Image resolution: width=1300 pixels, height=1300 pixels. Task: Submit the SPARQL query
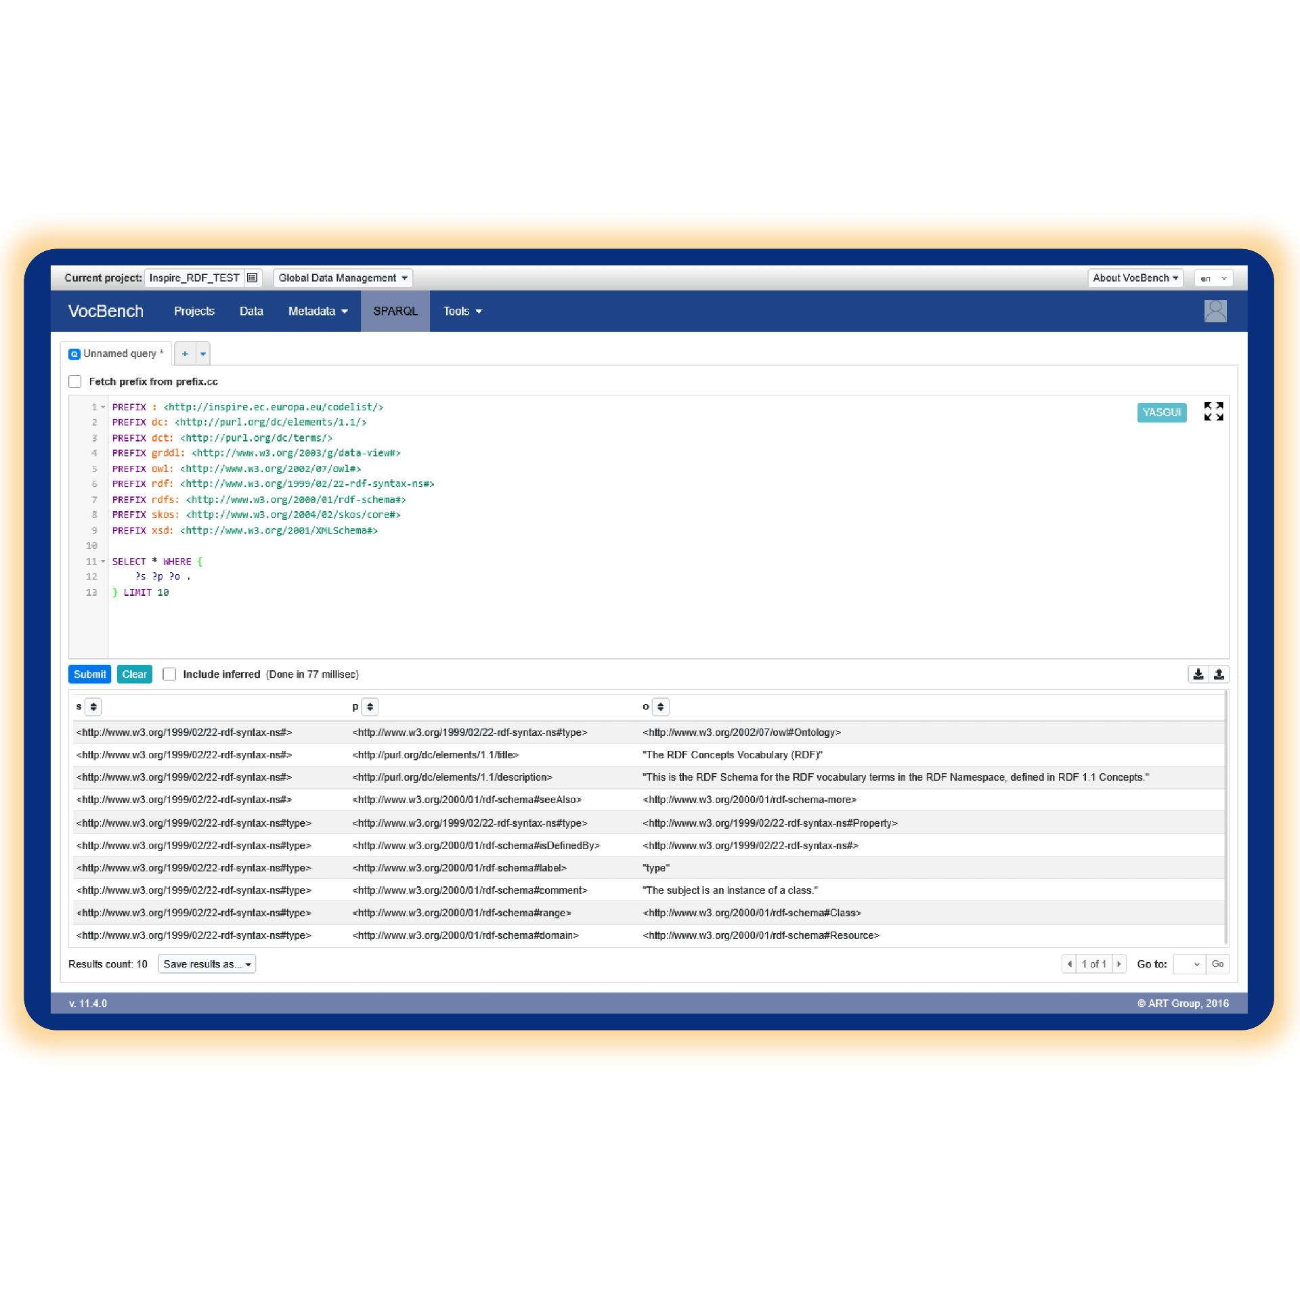click(89, 674)
